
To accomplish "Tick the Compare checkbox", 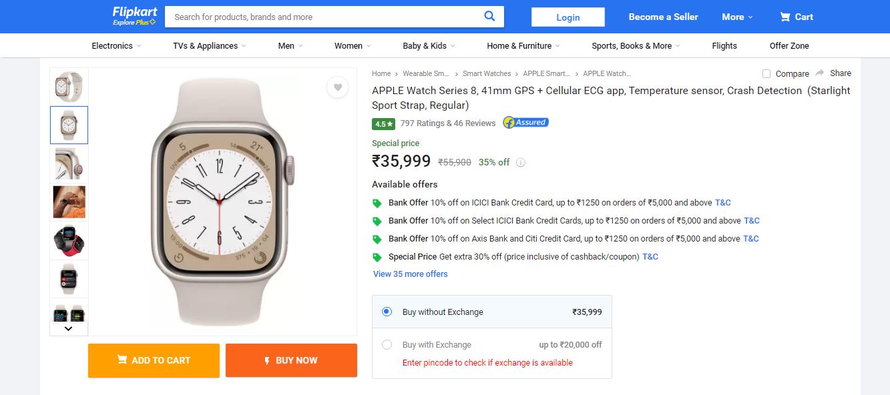I will [x=766, y=73].
